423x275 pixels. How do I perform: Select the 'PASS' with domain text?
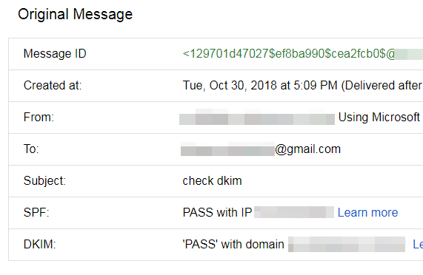tap(233, 245)
